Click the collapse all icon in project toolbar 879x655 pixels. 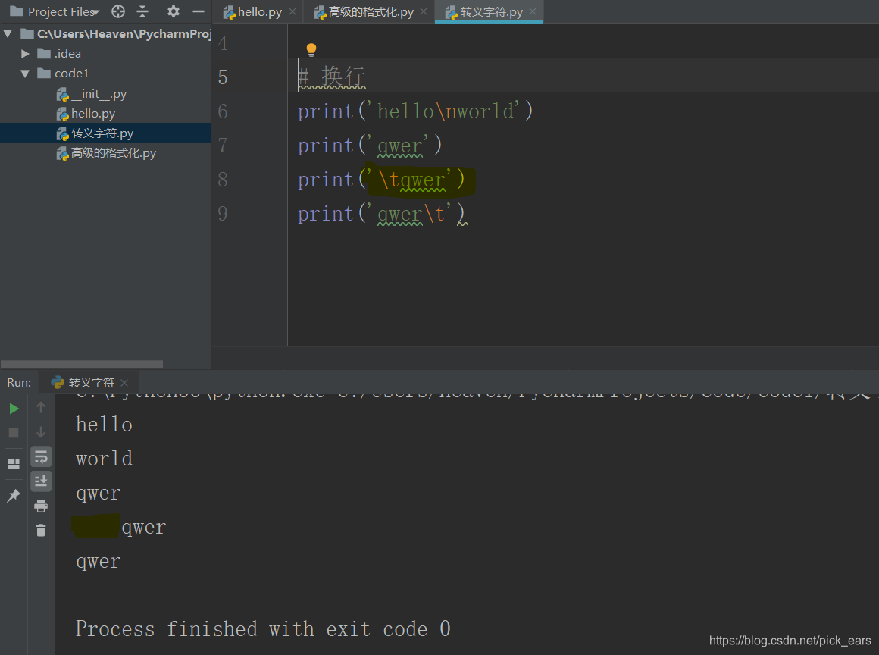pyautogui.click(x=142, y=11)
